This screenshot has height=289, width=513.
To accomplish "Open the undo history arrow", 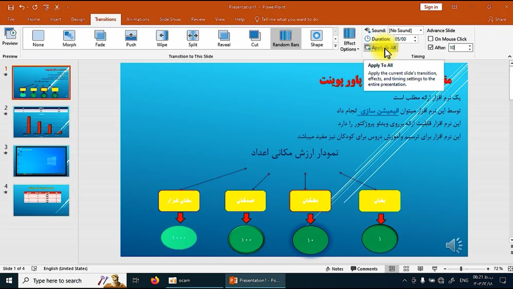I will 28,7.
